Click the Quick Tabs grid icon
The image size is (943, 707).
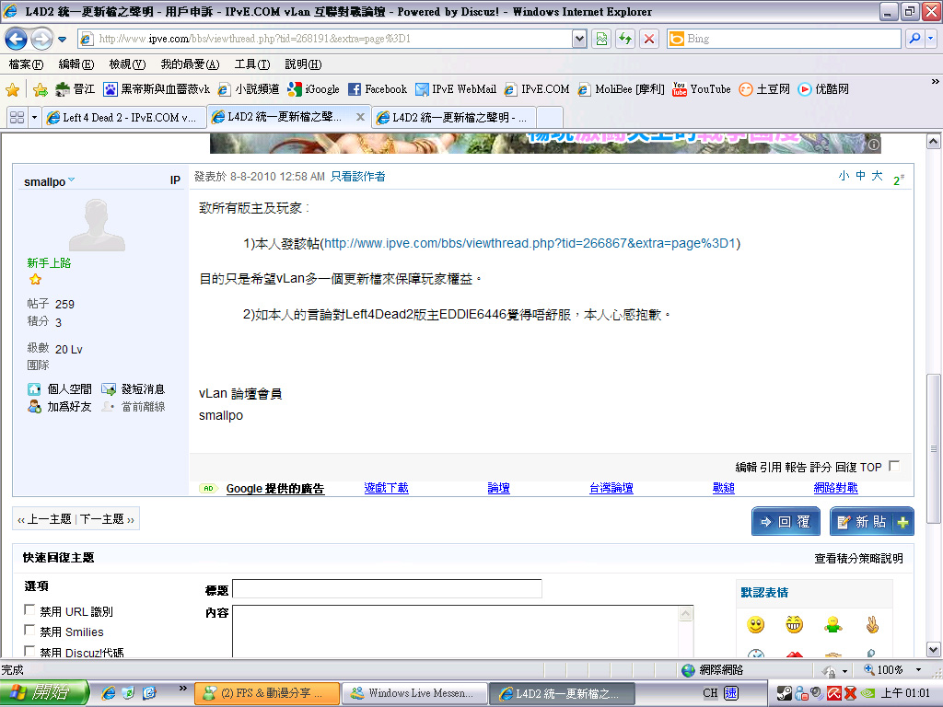tap(17, 118)
